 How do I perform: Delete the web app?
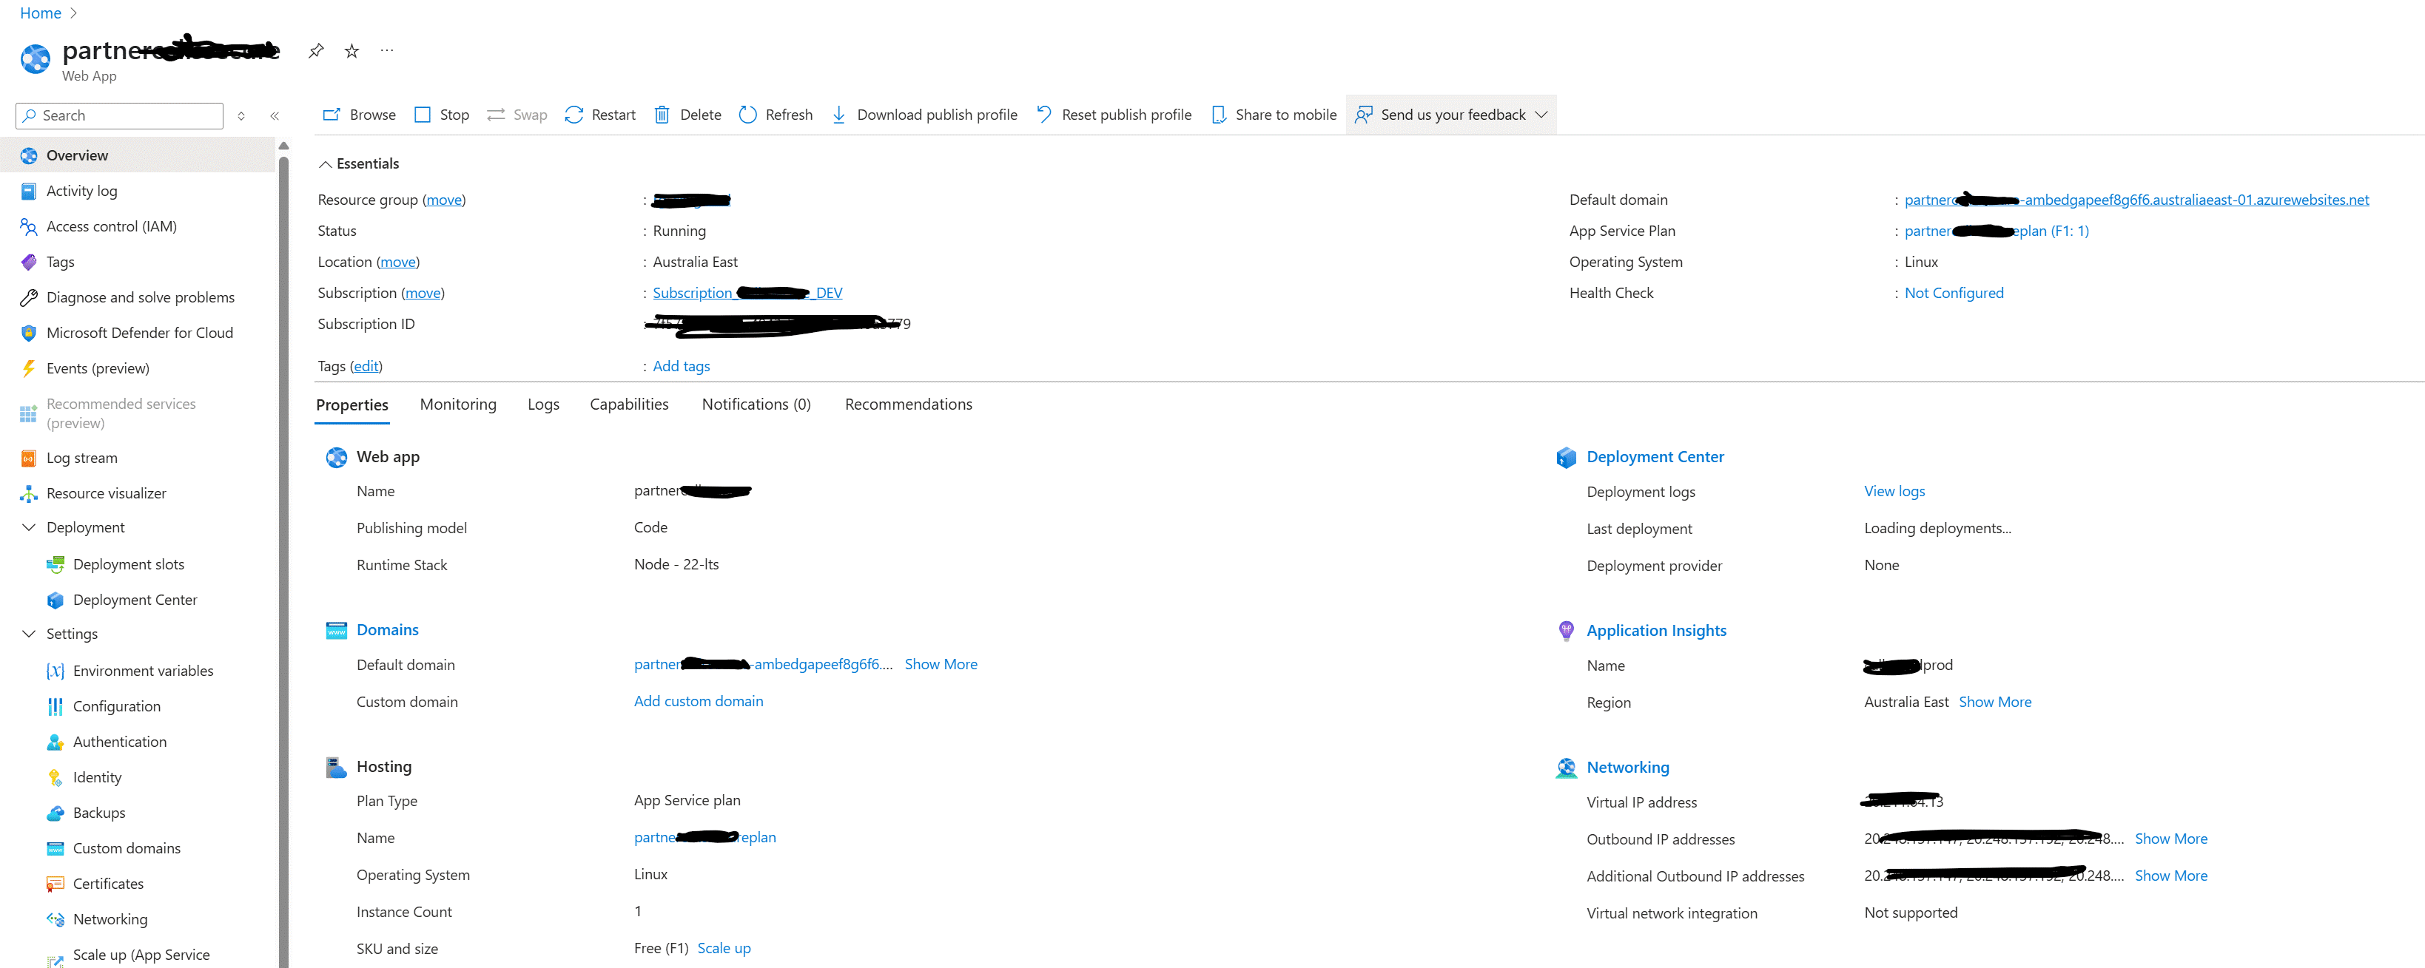(x=687, y=115)
